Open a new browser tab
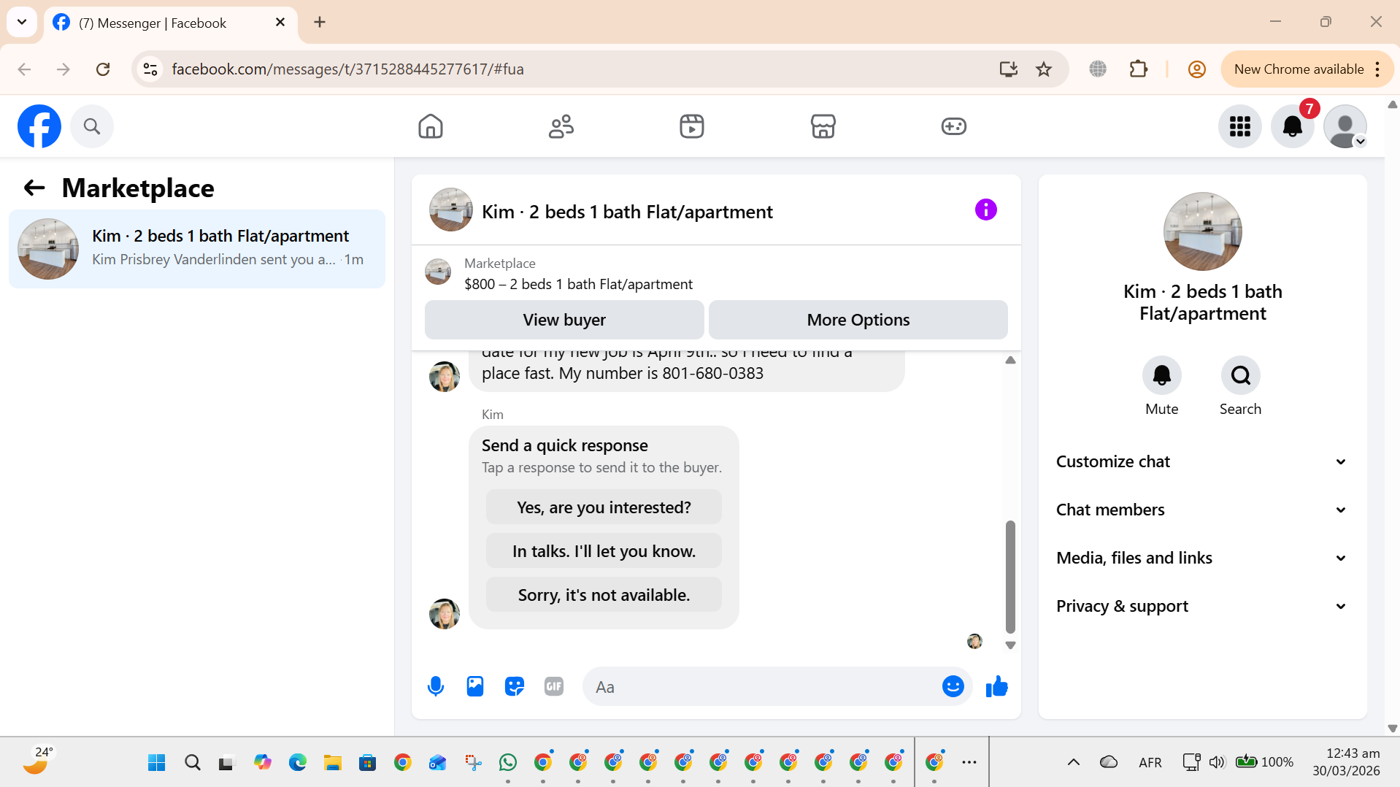This screenshot has width=1400, height=787. click(x=320, y=23)
